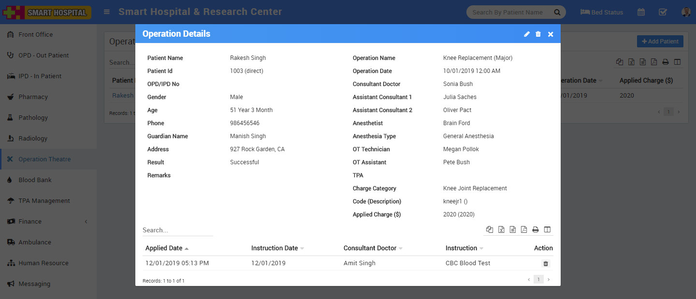The height and width of the screenshot is (299, 696).
Task: Click the trash icon in Operation Details header
Action: [538, 34]
